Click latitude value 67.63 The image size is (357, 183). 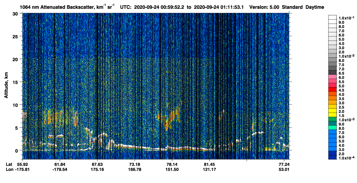(x=97, y=164)
